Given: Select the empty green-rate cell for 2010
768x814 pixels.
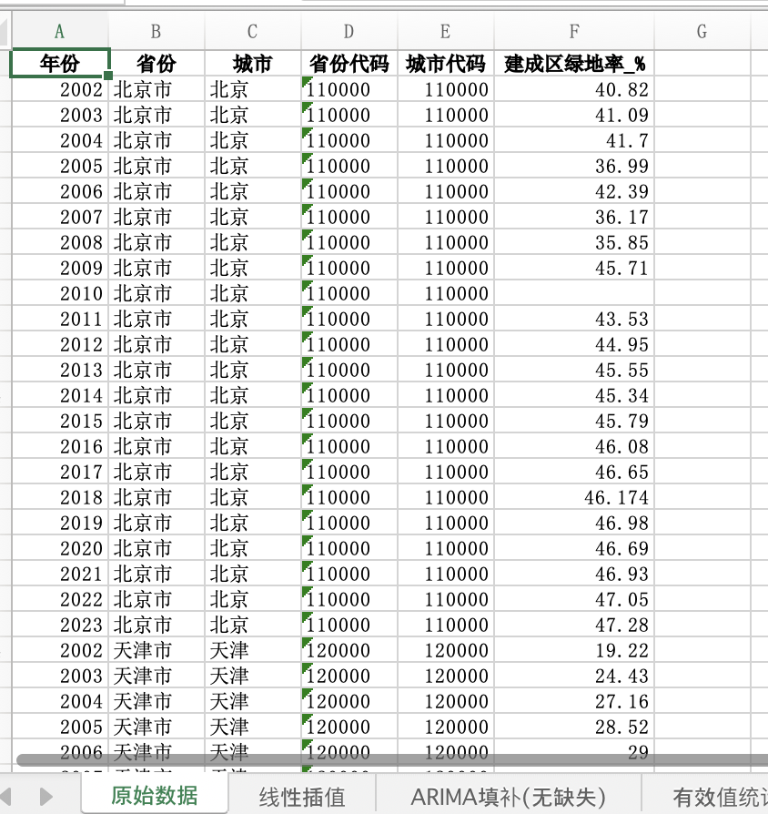Looking at the screenshot, I should [574, 293].
